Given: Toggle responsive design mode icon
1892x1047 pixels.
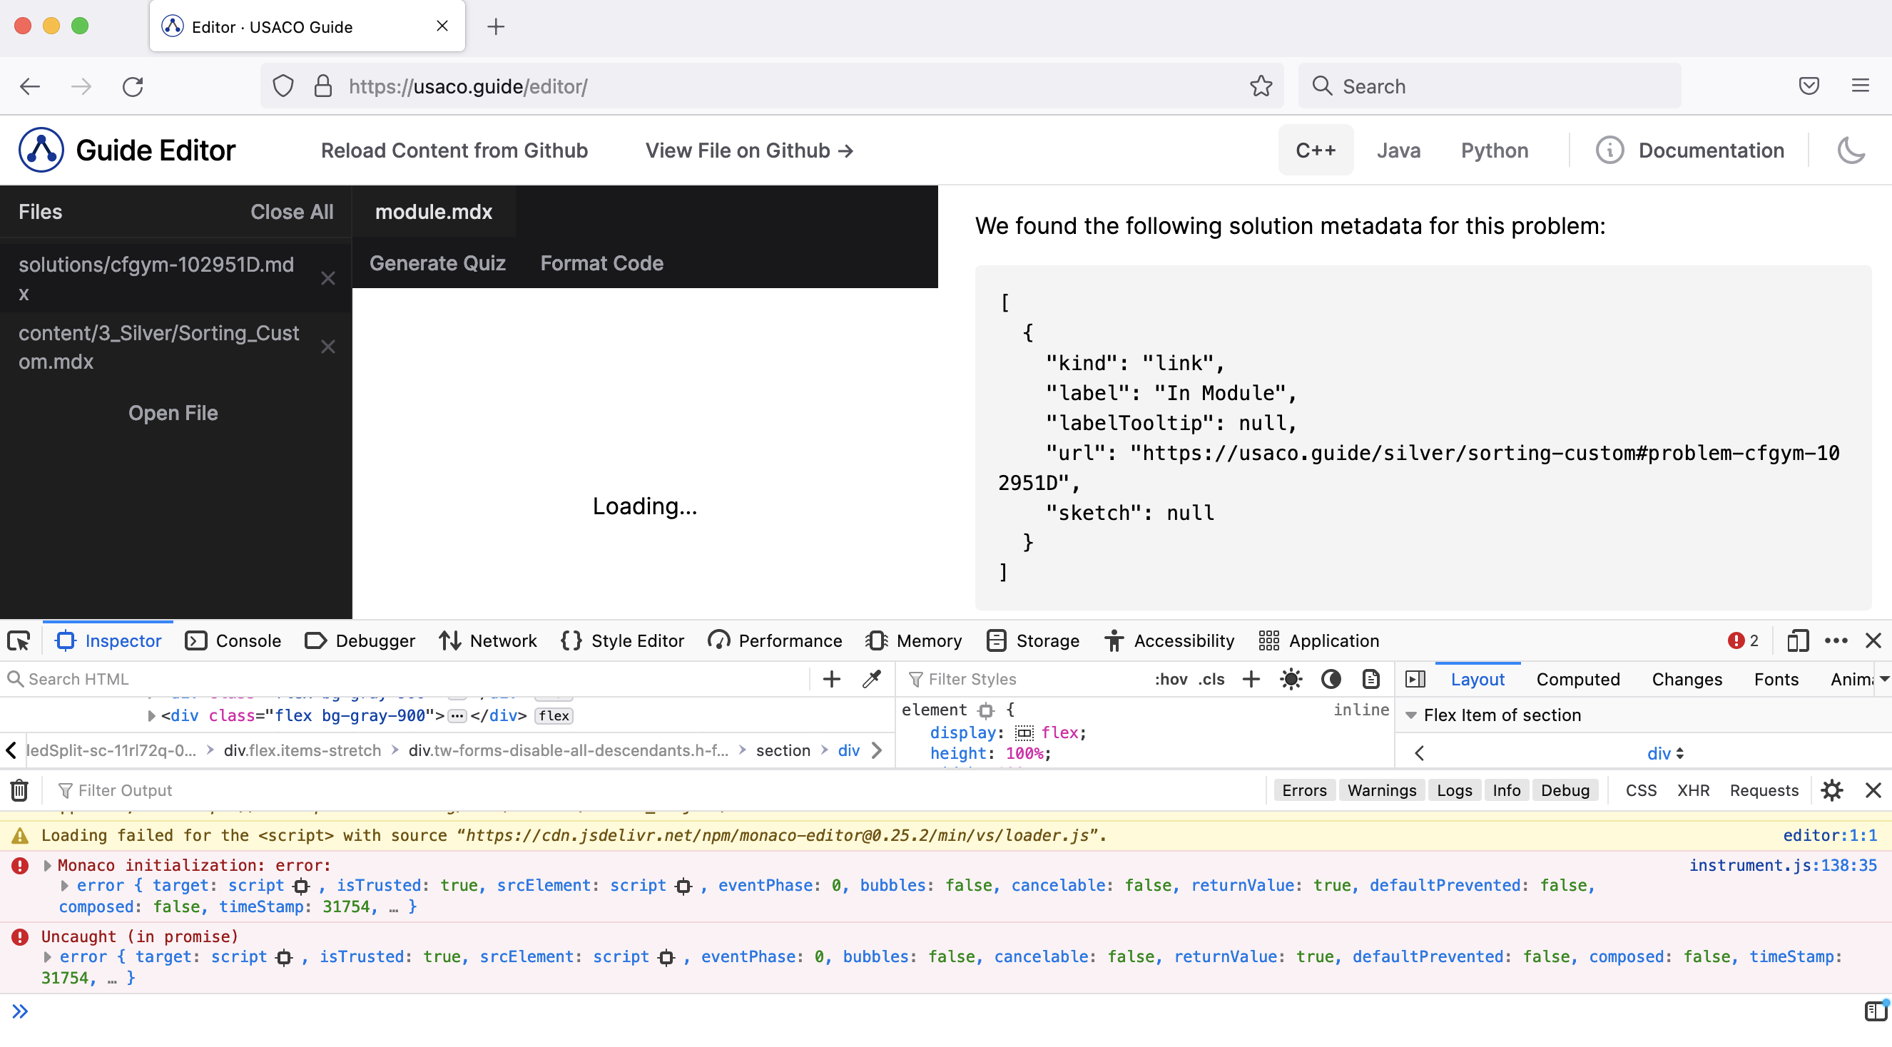Looking at the screenshot, I should (1797, 641).
